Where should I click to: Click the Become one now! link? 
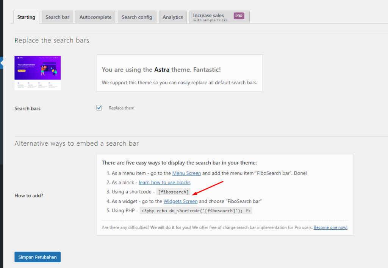(330, 228)
